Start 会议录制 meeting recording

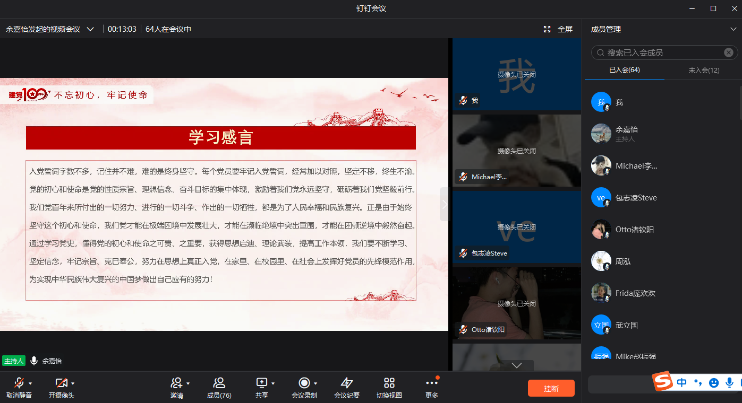pyautogui.click(x=304, y=383)
